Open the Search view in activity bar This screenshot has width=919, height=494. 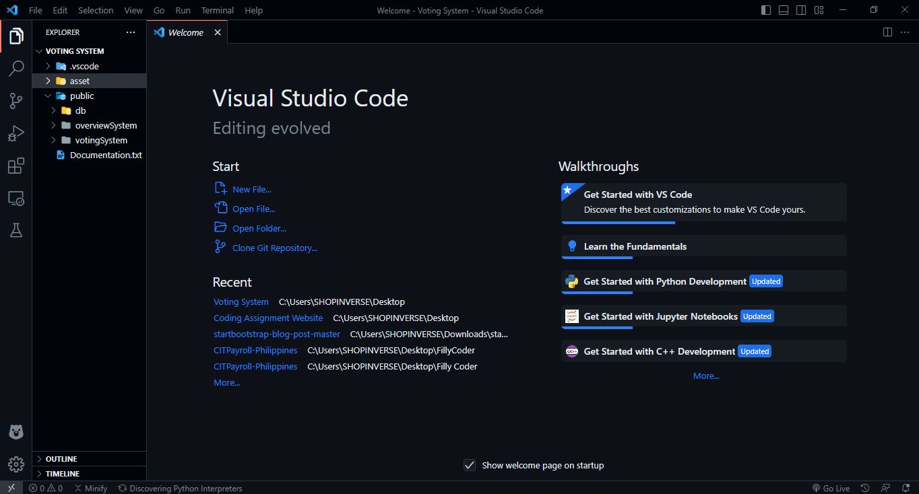pos(16,68)
